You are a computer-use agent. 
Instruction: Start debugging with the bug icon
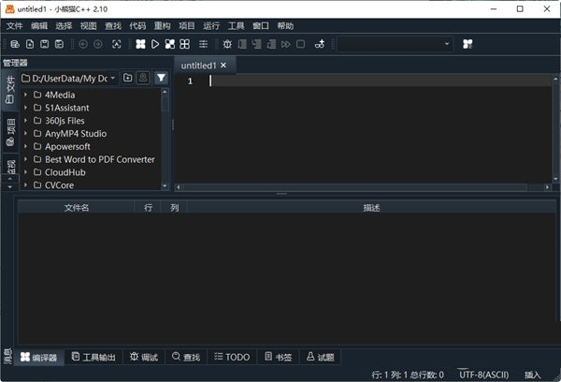tap(228, 44)
